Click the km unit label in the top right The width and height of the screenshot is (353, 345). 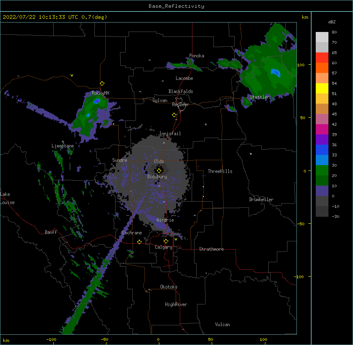[x=305, y=17]
